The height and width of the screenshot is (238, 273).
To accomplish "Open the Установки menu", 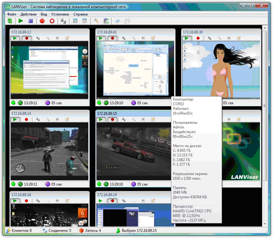I will point(60,14).
